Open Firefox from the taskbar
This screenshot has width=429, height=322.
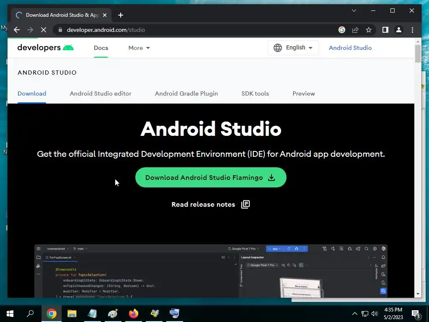click(134, 314)
